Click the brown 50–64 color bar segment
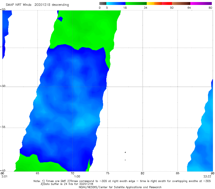This screenshot has height=189, width=215. pyautogui.click(x=181, y=3)
